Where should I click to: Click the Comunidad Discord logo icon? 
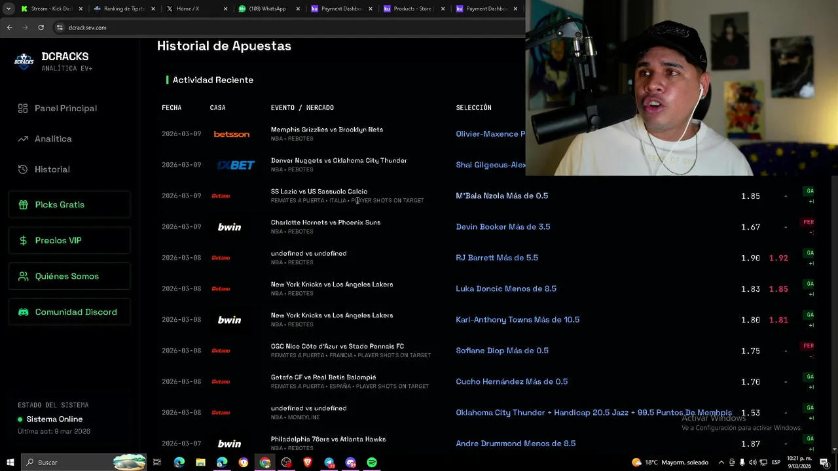pos(24,312)
